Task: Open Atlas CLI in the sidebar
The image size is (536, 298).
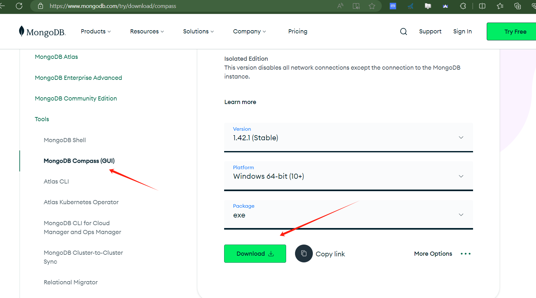Action: tap(56, 182)
